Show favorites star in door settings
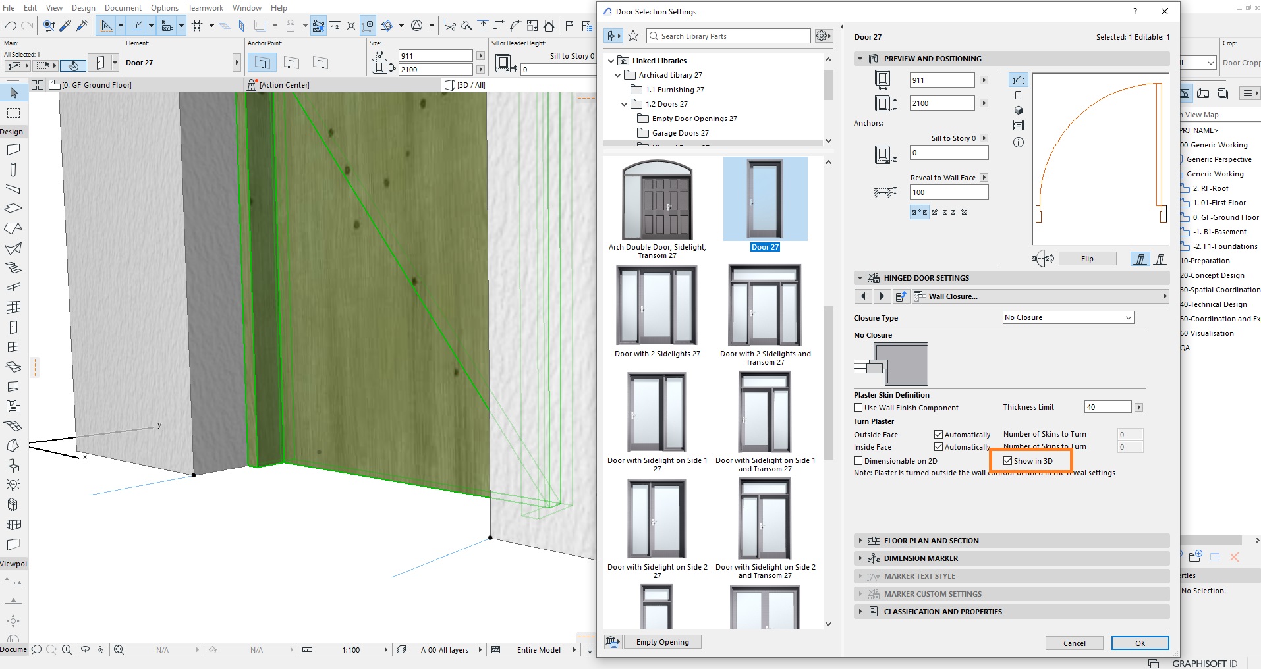The height and width of the screenshot is (669, 1261). 633,36
